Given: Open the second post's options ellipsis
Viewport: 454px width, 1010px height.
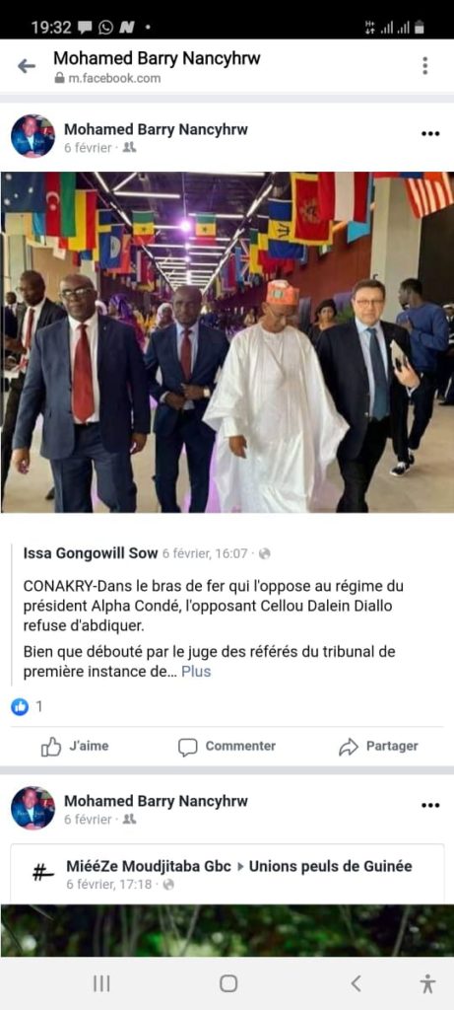Looking at the screenshot, I should coord(430,805).
